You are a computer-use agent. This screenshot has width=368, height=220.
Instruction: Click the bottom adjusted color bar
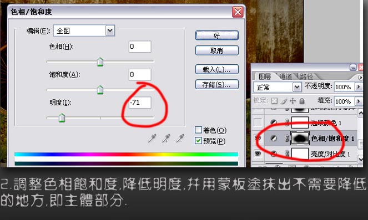126,163
